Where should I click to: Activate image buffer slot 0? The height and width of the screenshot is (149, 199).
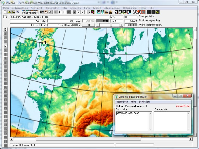[x=5, y=29]
